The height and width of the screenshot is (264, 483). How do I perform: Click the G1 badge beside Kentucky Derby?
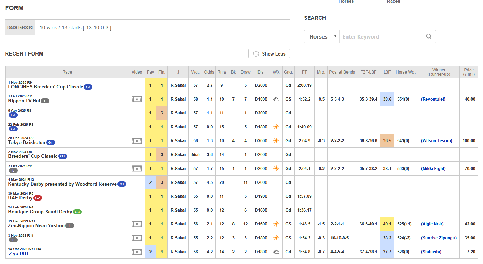[x=122, y=184]
